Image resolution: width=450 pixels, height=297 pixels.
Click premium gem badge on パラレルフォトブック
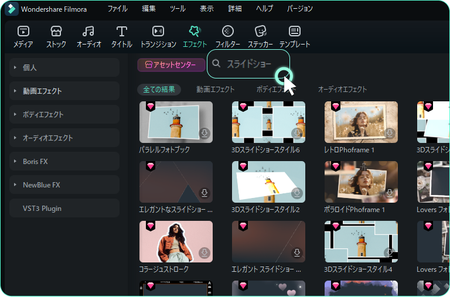(x=151, y=106)
